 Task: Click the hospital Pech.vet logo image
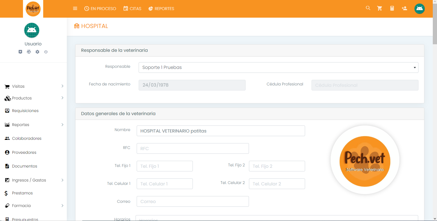pyautogui.click(x=365, y=160)
